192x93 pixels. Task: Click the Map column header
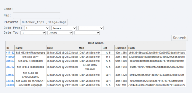click(90, 48)
